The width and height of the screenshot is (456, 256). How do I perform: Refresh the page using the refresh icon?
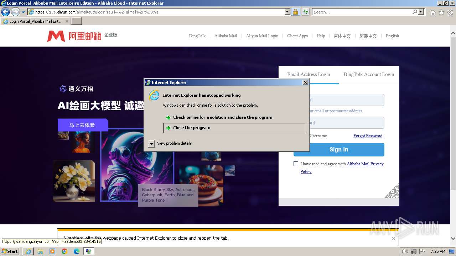point(305,12)
